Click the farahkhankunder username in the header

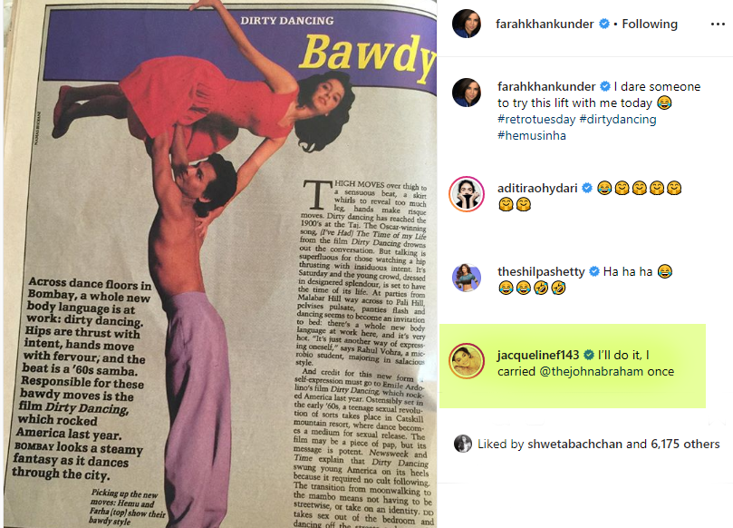(x=545, y=24)
